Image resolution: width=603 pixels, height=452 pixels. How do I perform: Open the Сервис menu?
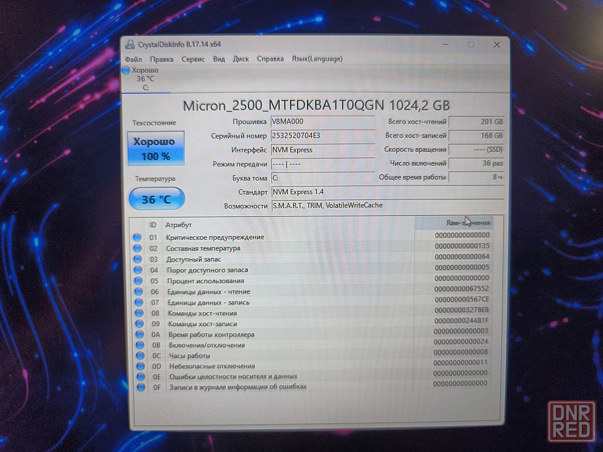click(x=193, y=59)
